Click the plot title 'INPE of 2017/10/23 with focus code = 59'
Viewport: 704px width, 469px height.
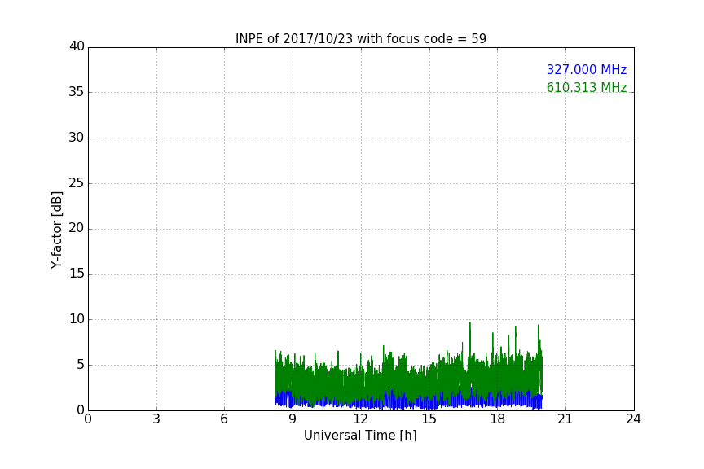click(x=360, y=39)
